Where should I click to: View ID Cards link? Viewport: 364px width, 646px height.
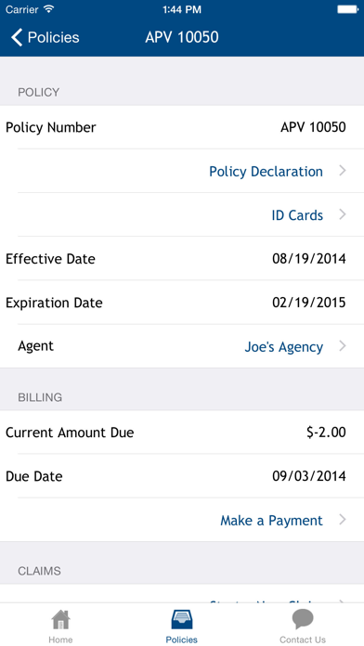coord(297,215)
